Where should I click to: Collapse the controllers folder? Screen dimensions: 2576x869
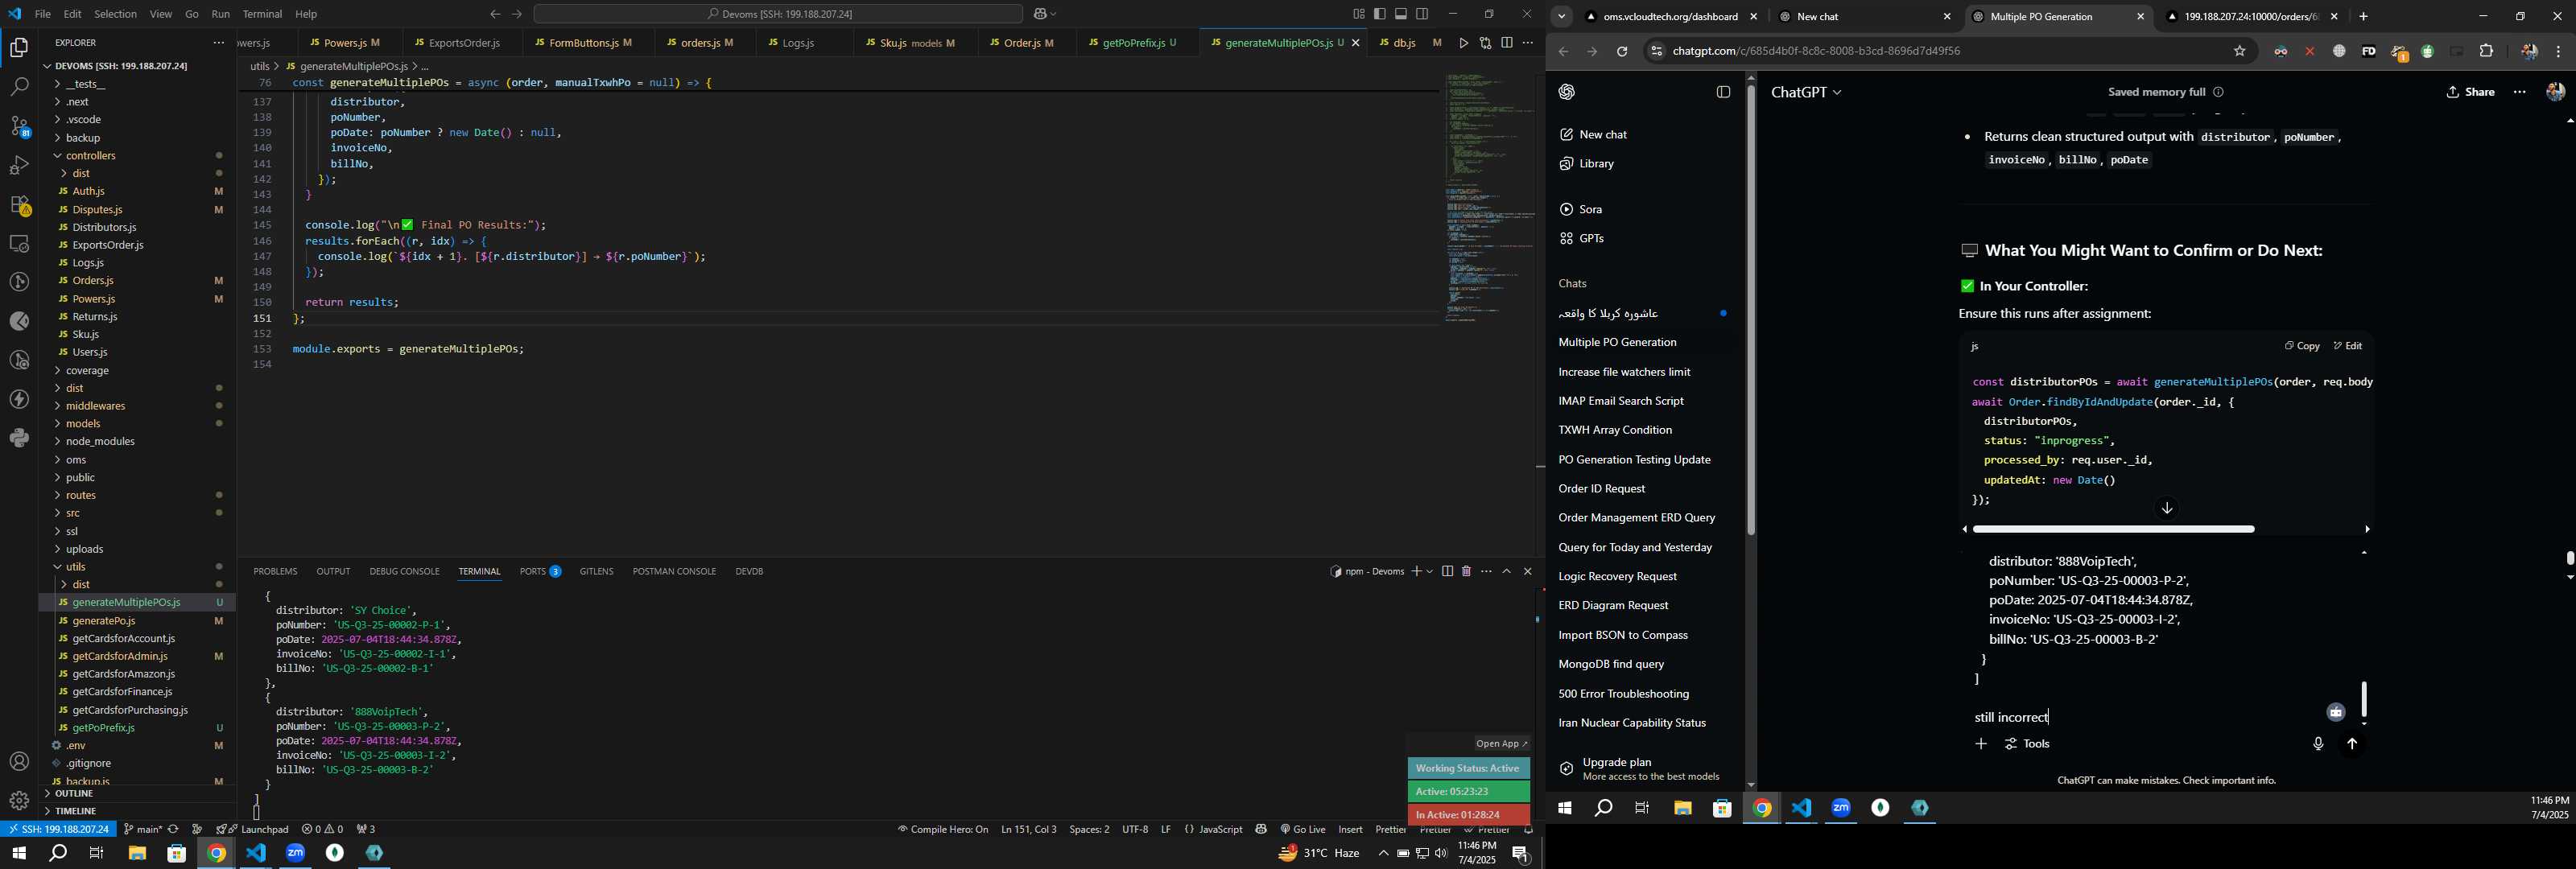tap(136, 156)
